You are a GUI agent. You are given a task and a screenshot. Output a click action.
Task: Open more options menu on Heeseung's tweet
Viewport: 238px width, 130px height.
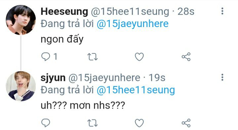click(x=222, y=11)
